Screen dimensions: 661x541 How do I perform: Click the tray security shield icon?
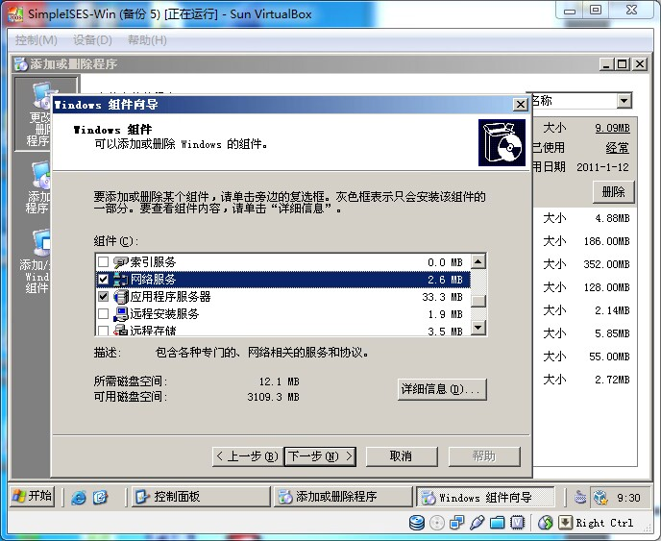click(x=600, y=498)
